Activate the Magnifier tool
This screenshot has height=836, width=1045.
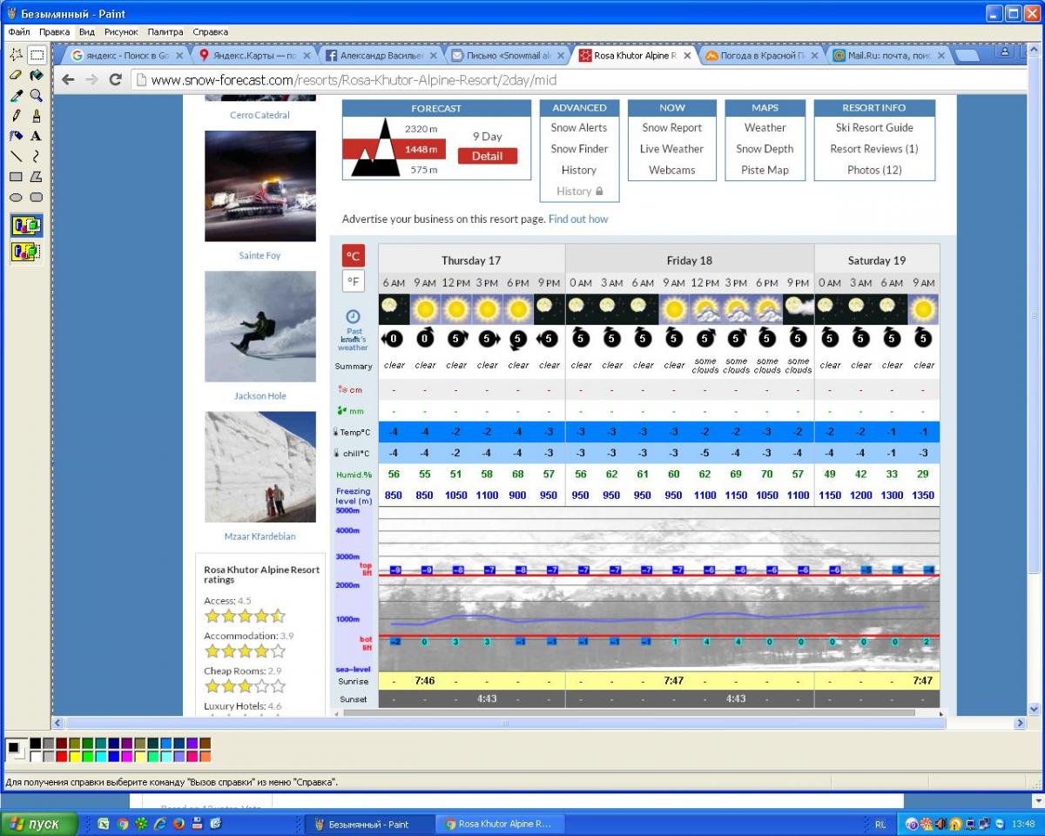pyautogui.click(x=37, y=95)
